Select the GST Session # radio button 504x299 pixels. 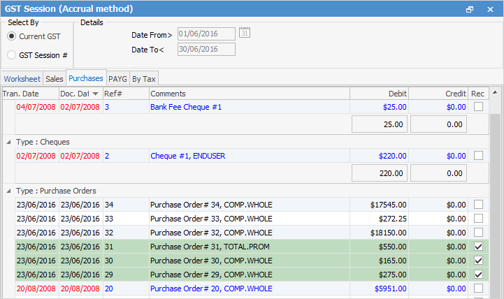pyautogui.click(x=12, y=54)
